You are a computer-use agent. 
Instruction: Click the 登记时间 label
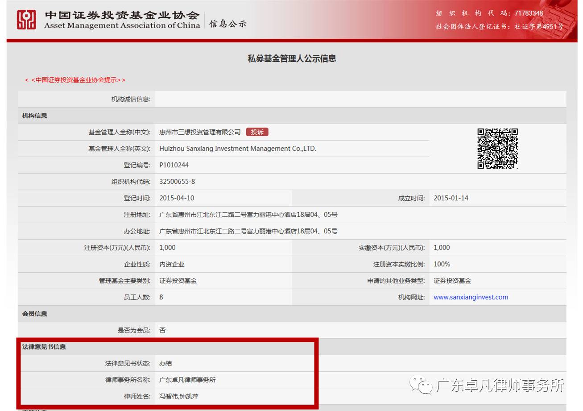pyautogui.click(x=137, y=198)
